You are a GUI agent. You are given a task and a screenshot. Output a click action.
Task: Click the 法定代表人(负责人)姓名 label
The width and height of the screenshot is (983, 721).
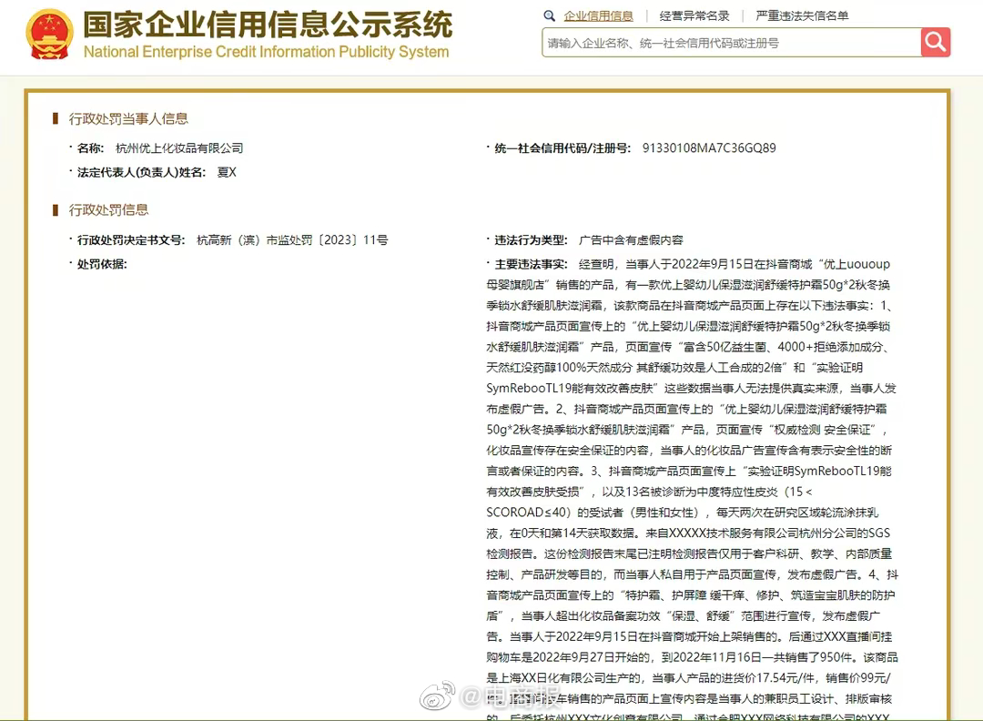141,172
